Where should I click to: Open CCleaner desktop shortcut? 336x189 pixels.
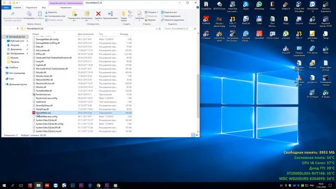206,35
